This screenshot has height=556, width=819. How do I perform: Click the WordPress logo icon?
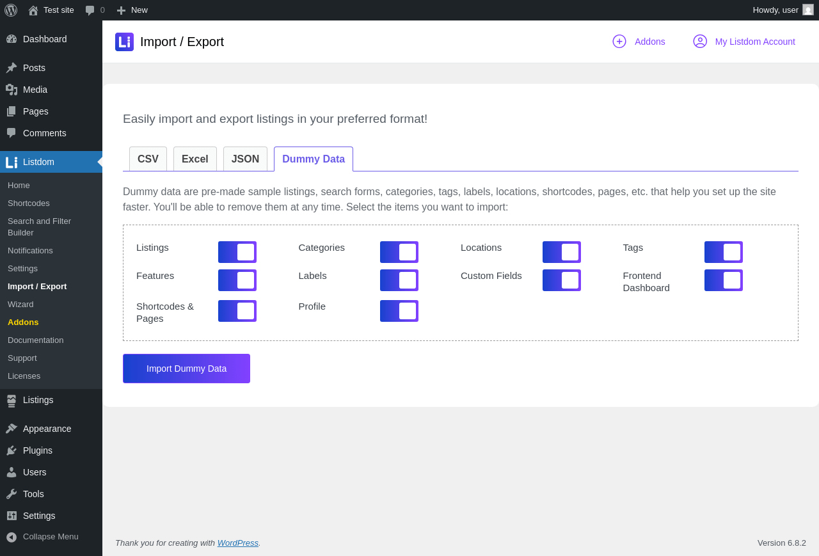pos(11,10)
